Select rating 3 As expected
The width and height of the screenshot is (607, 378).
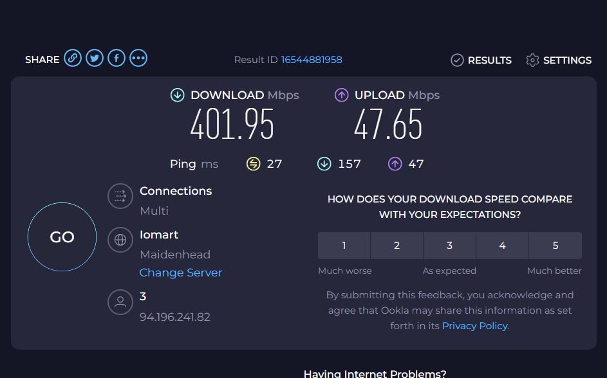point(449,246)
